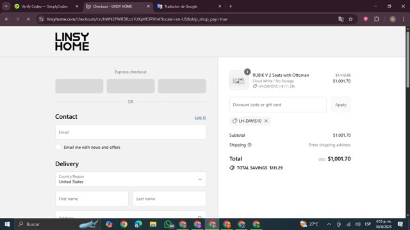Close the Checkout - LINSY HOME tab
Viewport: 410px width, 230px height.
click(x=148, y=6)
